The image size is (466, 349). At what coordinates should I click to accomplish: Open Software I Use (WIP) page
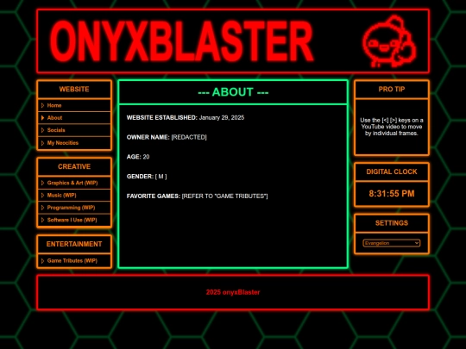[72, 220]
